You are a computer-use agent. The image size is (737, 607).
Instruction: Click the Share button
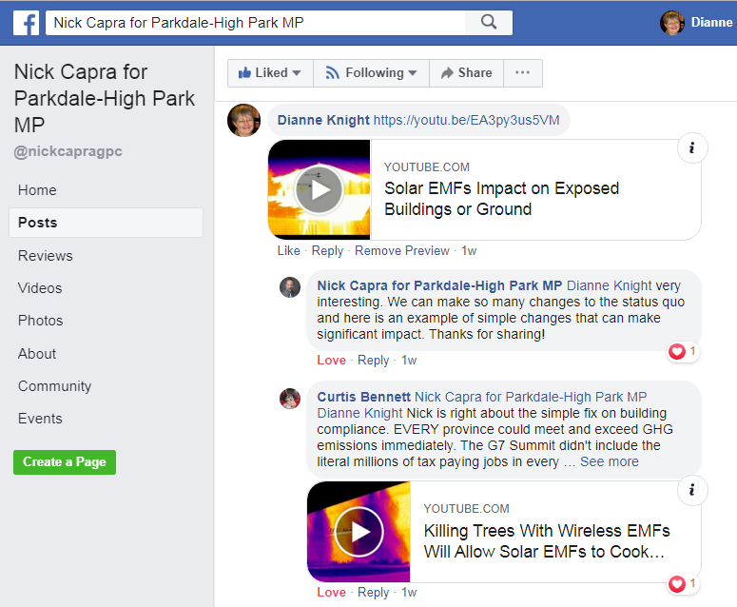pos(466,73)
